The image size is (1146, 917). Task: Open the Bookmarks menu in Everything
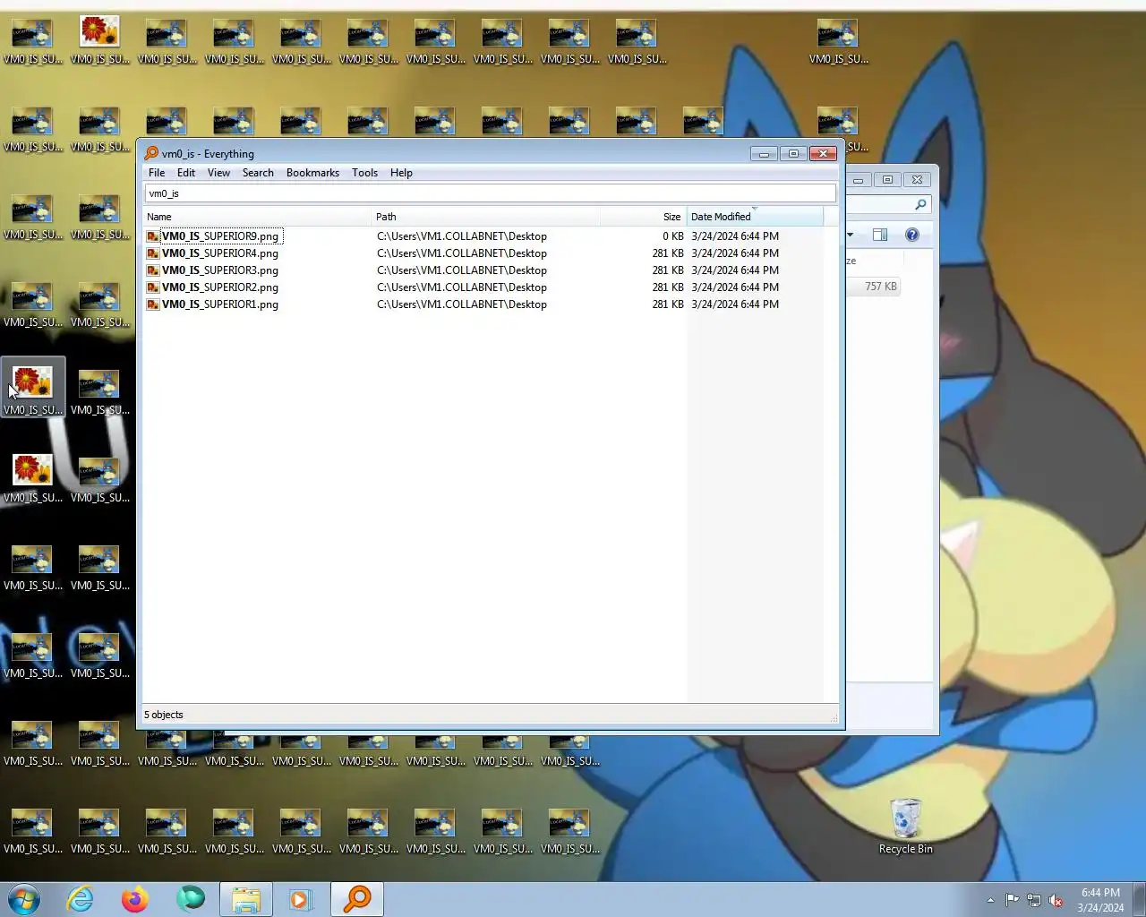click(312, 173)
